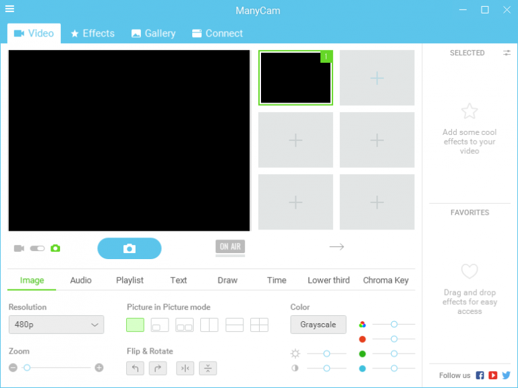Click the main video preview area
Image resolution: width=518 pixels, height=388 pixels.
pyautogui.click(x=129, y=140)
